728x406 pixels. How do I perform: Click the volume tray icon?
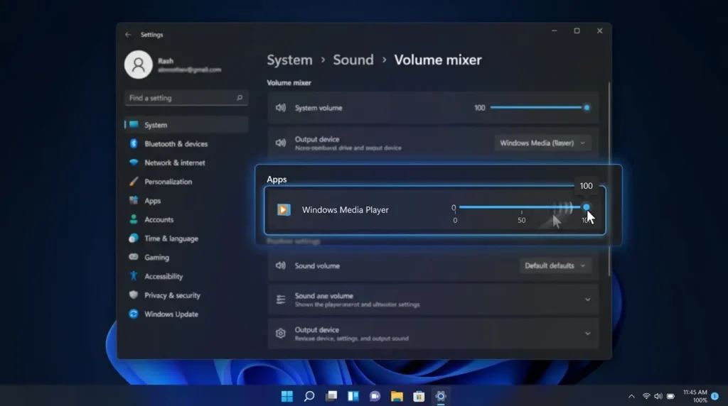(x=658, y=396)
